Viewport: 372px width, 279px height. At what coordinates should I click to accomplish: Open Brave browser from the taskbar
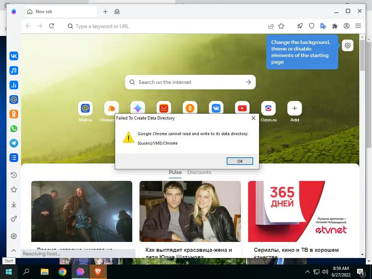tap(98, 272)
